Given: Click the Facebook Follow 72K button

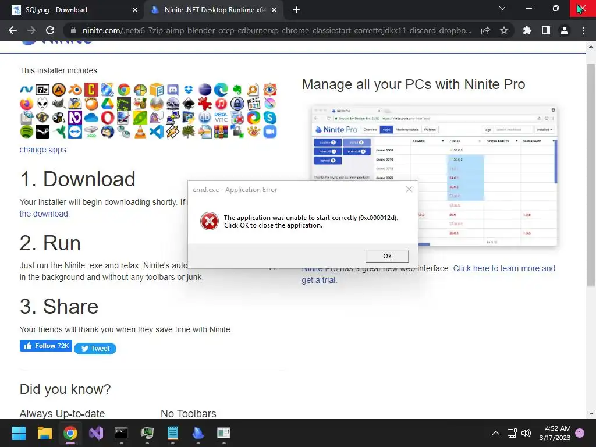Looking at the screenshot, I should [45, 346].
